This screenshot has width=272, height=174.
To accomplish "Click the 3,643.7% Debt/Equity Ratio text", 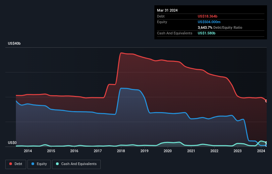I will pos(220,27).
